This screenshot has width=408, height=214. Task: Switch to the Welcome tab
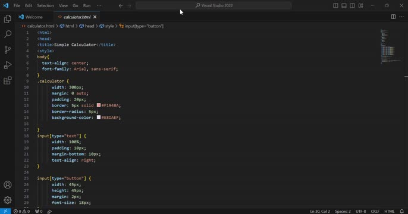pos(34,17)
